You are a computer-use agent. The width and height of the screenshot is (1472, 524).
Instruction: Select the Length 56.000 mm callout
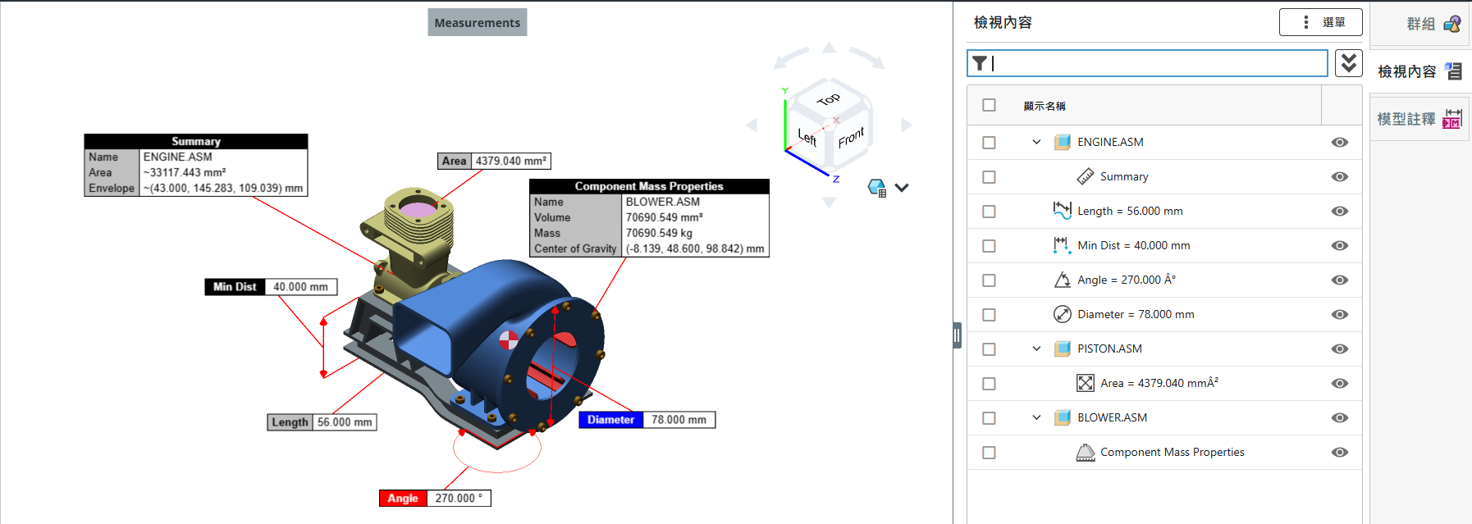(322, 422)
